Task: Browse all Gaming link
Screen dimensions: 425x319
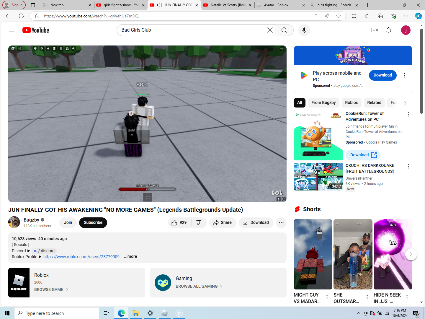Action: 199,287
